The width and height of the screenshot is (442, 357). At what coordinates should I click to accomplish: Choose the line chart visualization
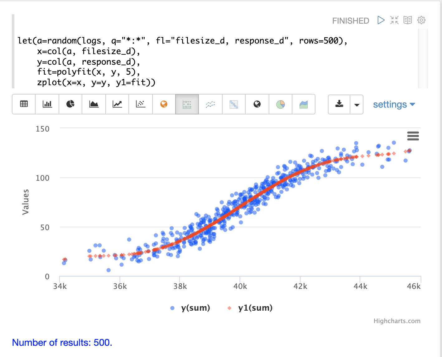click(x=117, y=104)
